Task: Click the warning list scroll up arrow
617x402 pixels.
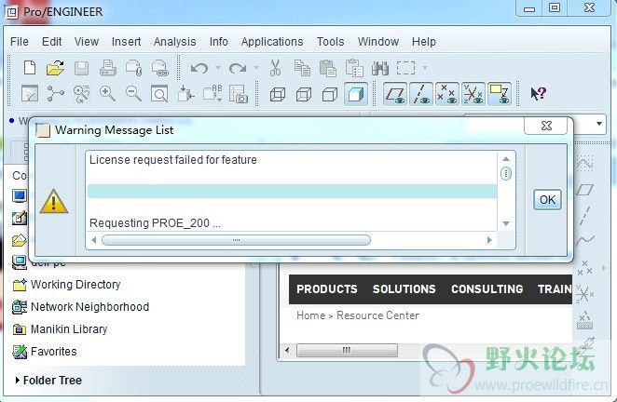Action: pos(506,159)
